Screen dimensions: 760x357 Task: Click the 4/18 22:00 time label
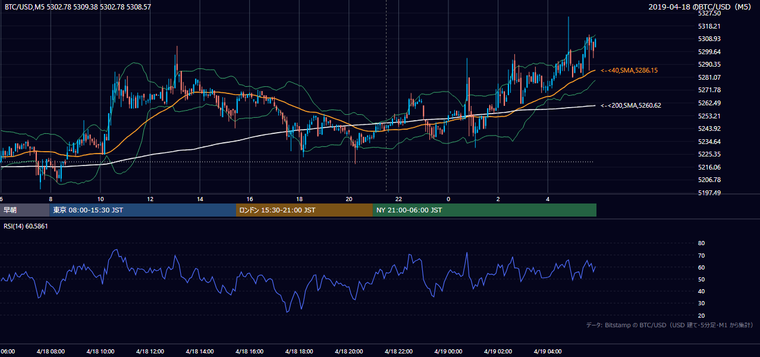point(398,352)
